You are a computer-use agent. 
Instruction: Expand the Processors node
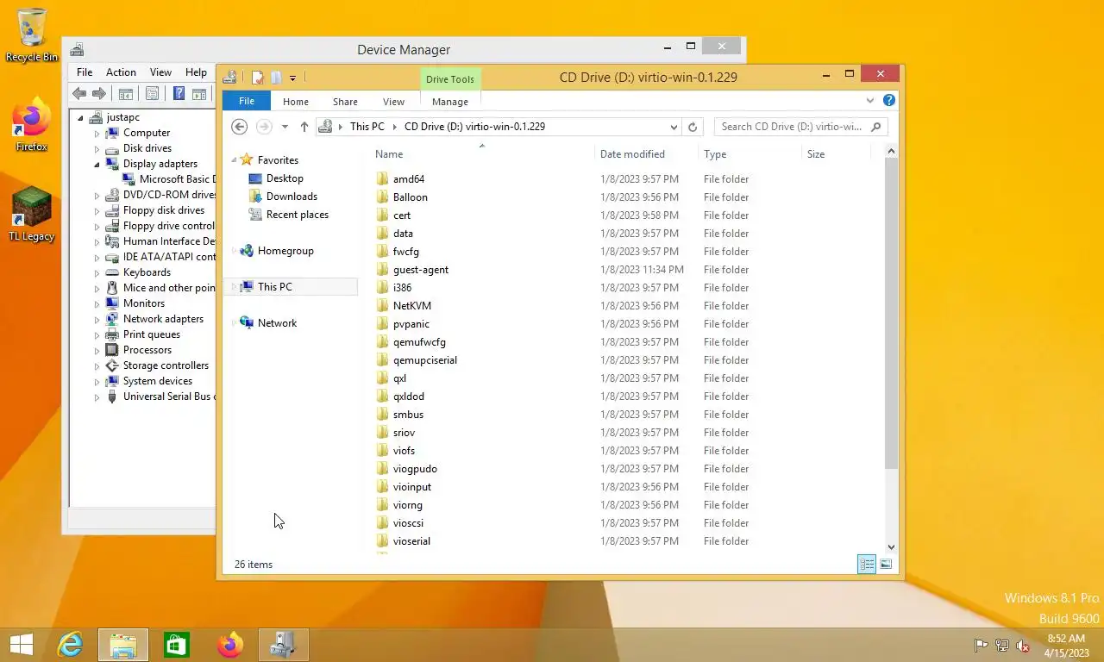(97, 350)
